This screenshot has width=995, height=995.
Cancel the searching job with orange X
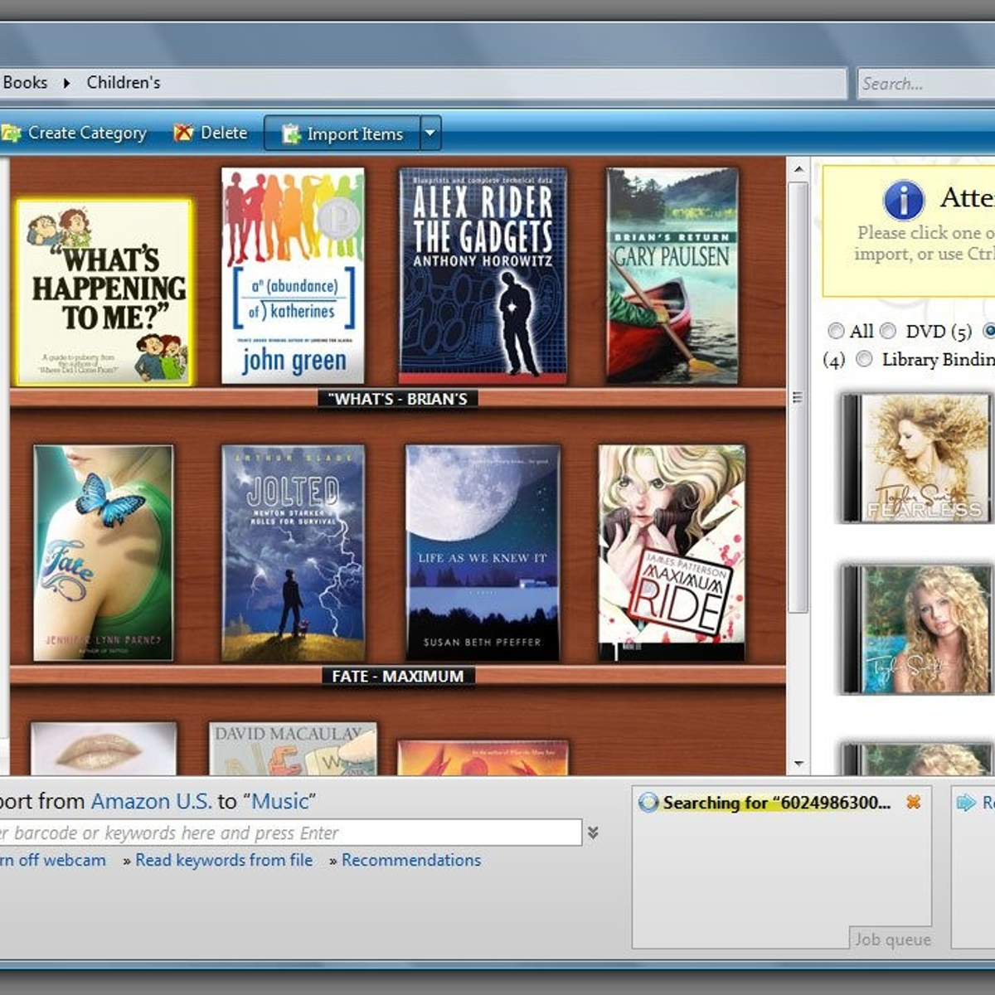pos(913,802)
